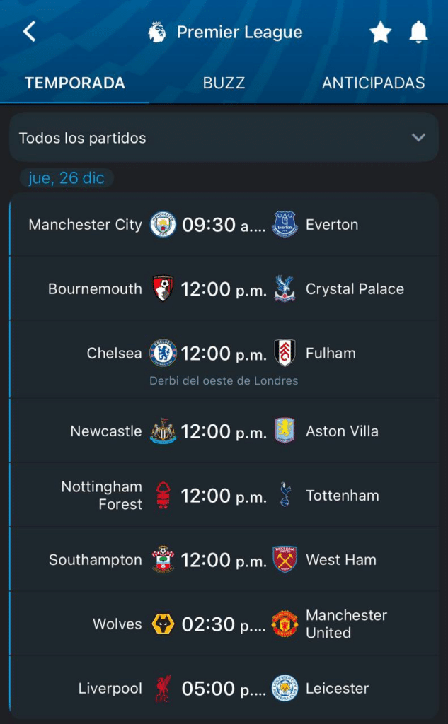Click the Manchester City crest icon

pyautogui.click(x=161, y=224)
